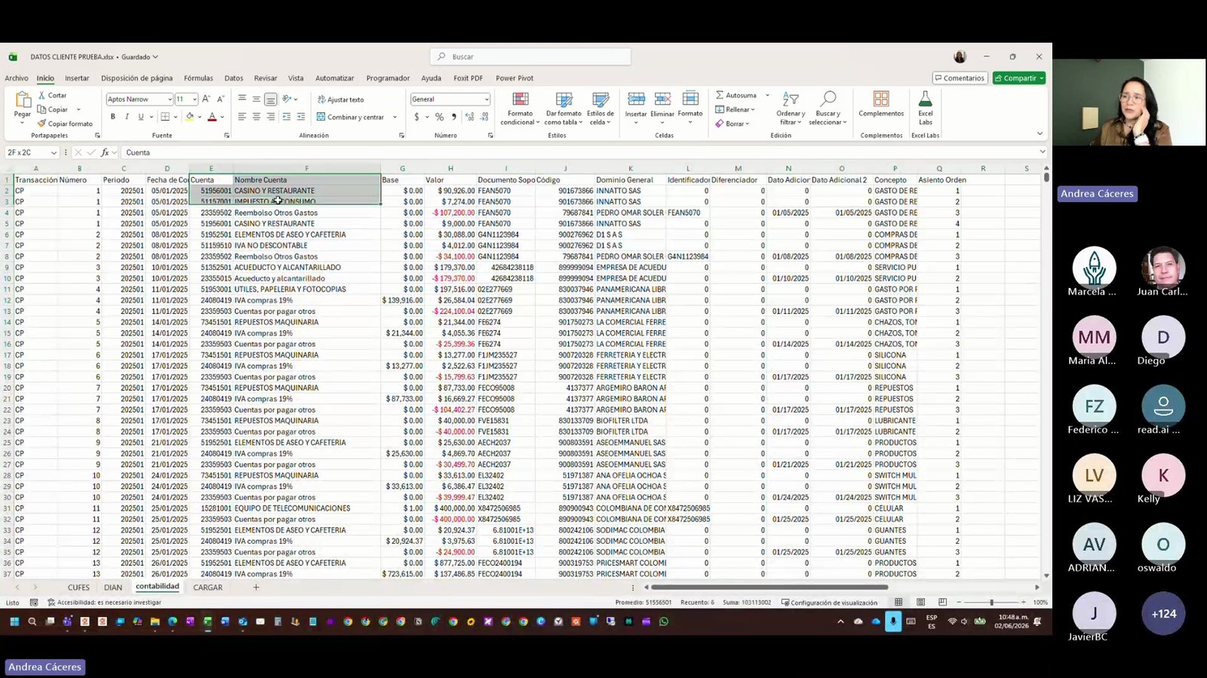This screenshot has width=1207, height=678.
Task: Switch to the CARGAR sheet tab
Action: click(x=207, y=587)
